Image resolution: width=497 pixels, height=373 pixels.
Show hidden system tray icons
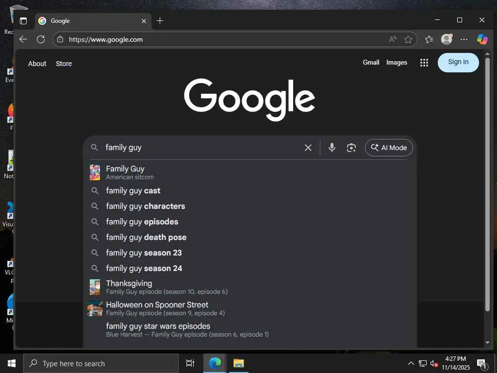click(x=411, y=363)
